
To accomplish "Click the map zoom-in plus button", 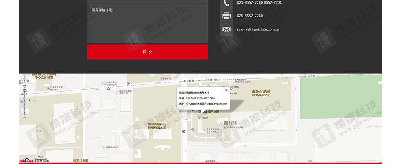I will pos(25,88).
